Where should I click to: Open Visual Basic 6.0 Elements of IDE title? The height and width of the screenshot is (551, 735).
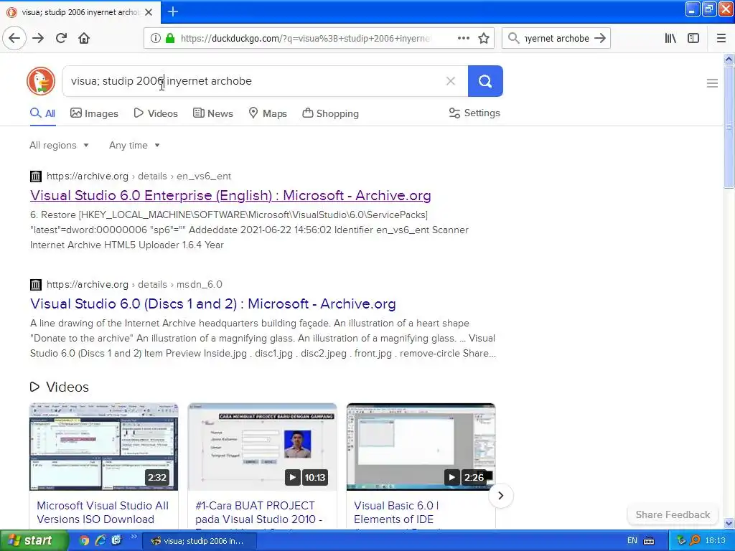[396, 512]
